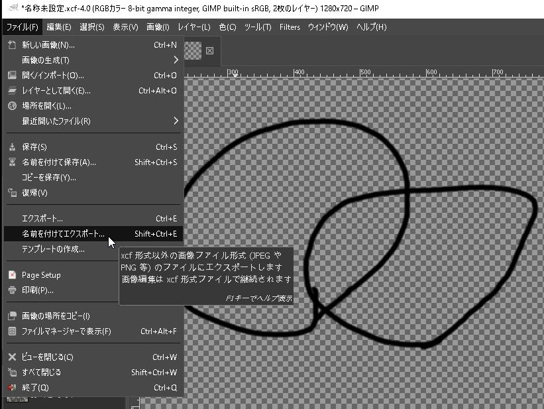Open the 編集(E) menu in the menu bar

coord(58,27)
